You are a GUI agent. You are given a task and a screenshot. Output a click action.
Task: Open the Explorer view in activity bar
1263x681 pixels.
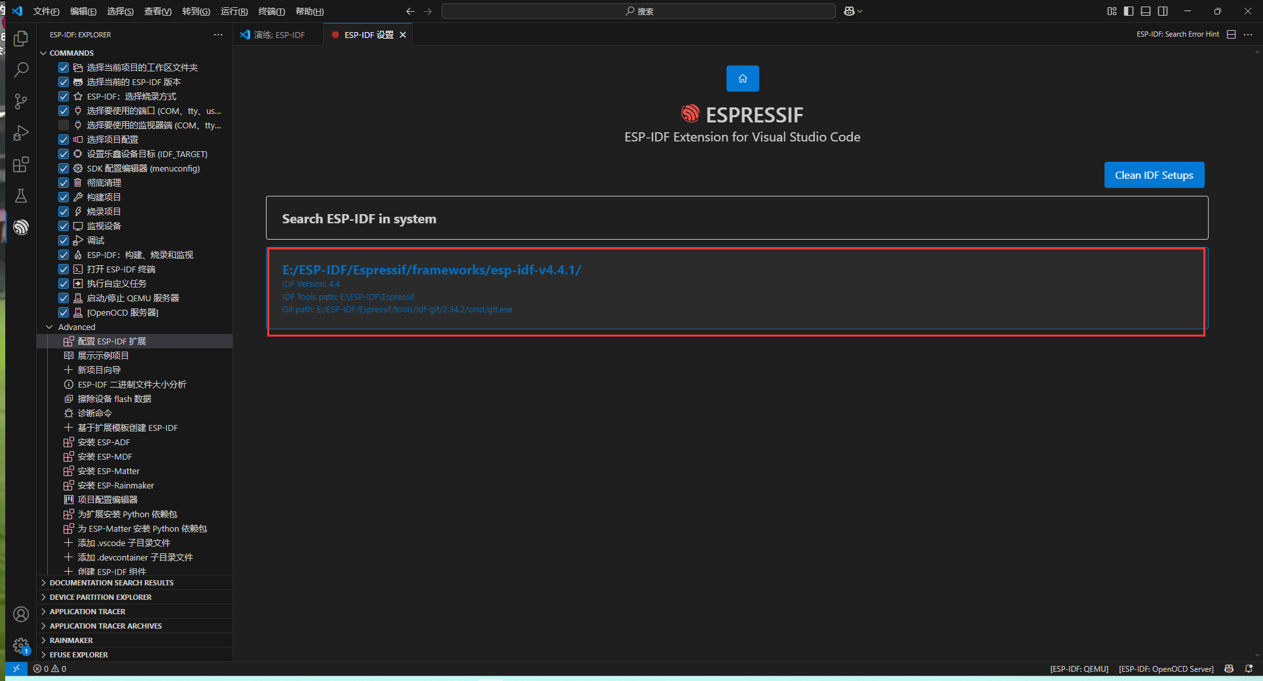pyautogui.click(x=21, y=39)
